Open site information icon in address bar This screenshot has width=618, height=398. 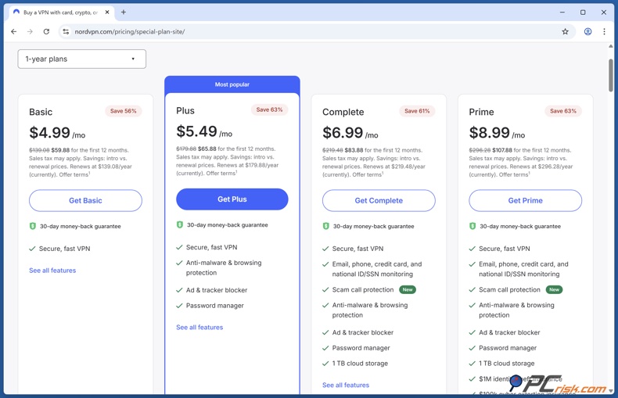(x=66, y=31)
